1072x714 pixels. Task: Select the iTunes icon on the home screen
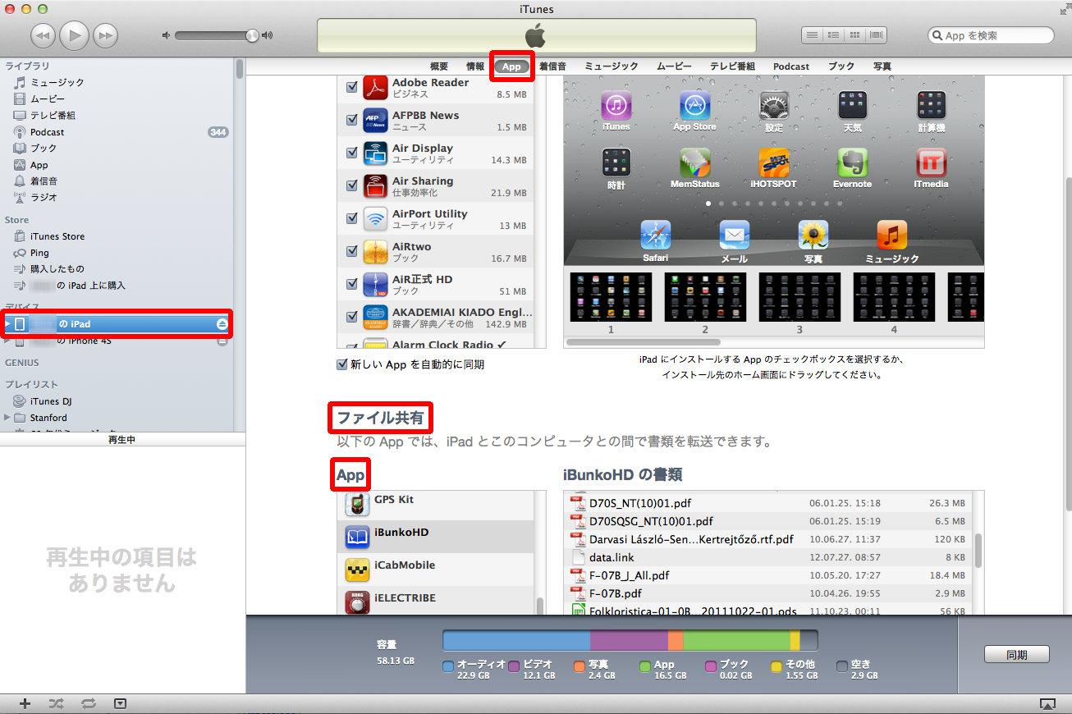(616, 105)
